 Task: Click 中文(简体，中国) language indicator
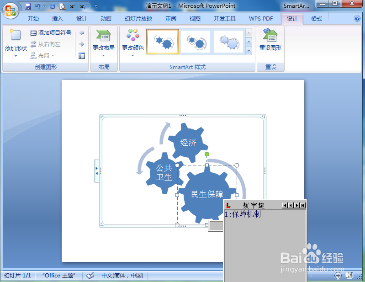(122, 276)
